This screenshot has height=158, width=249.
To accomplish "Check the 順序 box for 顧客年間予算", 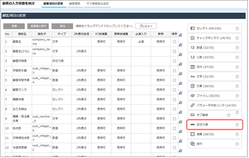I will click(174, 80).
